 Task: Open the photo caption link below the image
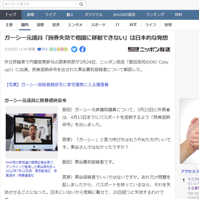(31, 169)
